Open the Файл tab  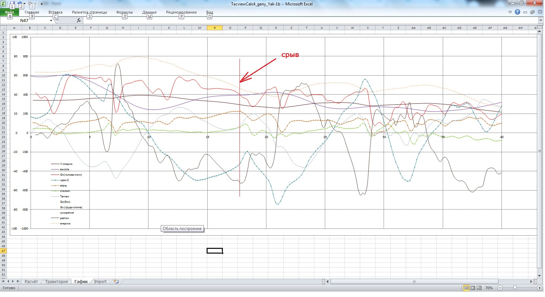tap(10, 12)
